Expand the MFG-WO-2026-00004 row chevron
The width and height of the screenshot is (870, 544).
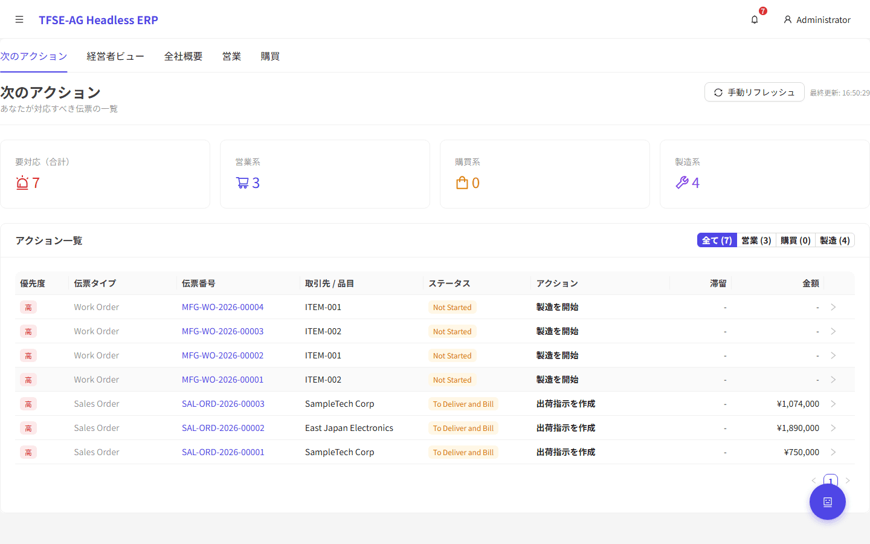[833, 307]
